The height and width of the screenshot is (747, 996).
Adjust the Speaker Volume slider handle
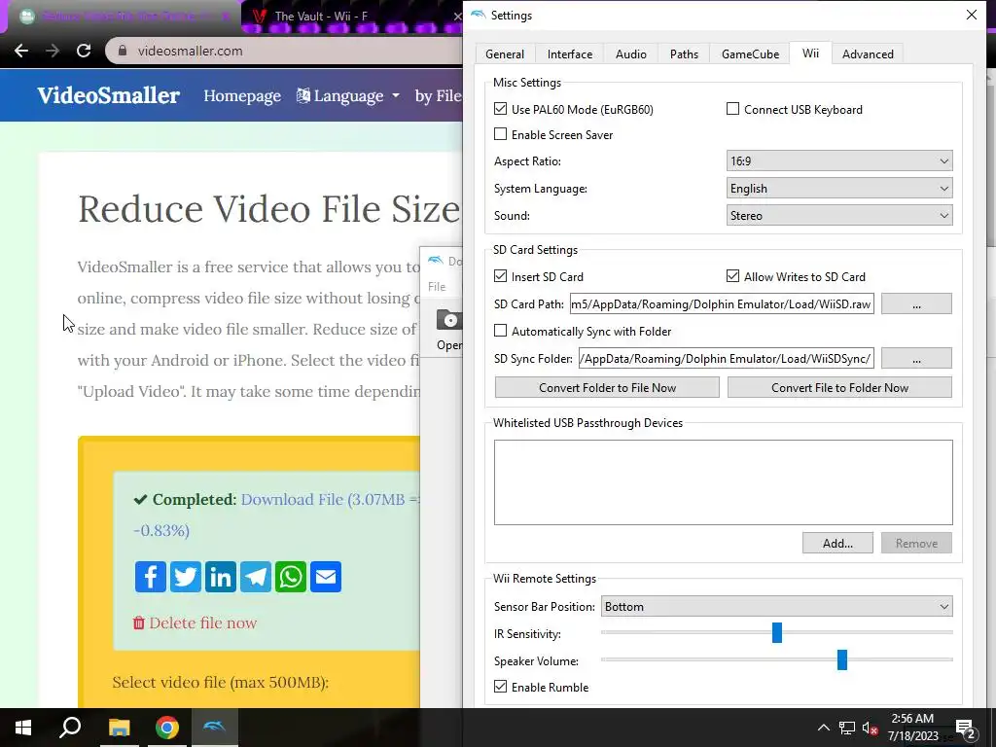coord(842,660)
